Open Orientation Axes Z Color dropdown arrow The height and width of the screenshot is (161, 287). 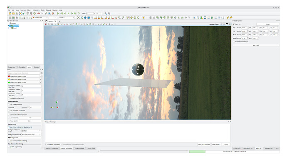[40, 83]
